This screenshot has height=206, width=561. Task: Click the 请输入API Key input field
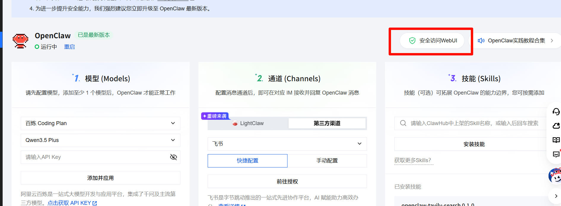tap(95, 157)
